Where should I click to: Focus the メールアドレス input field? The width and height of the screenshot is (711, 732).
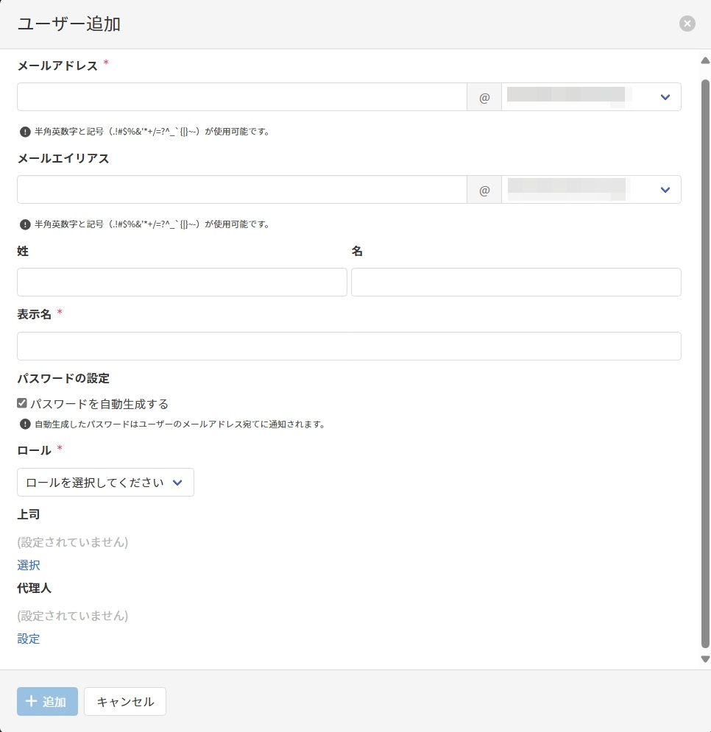pos(241,97)
